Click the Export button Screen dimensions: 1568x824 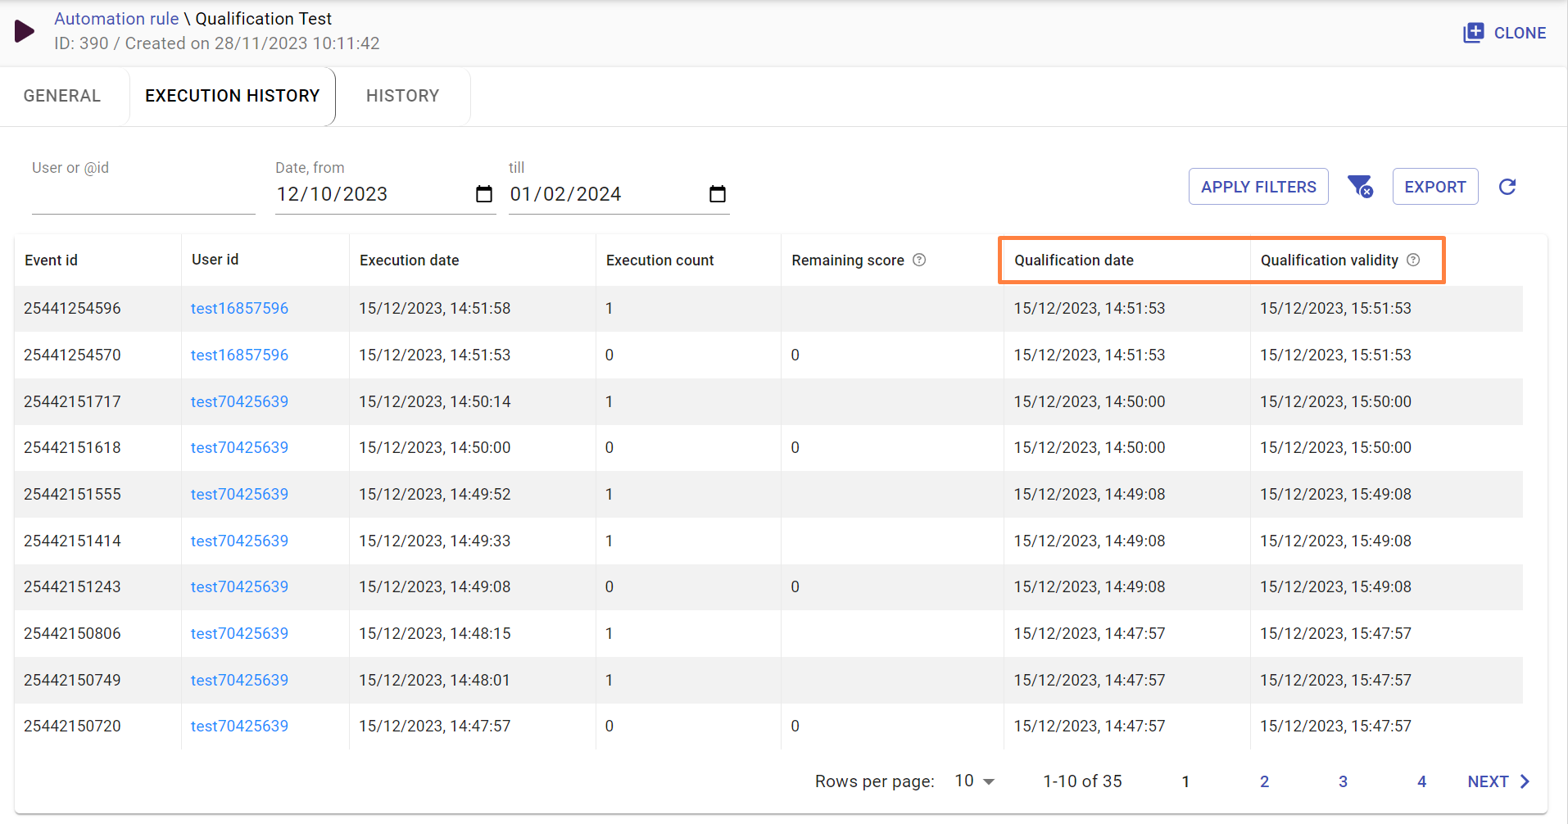tap(1434, 187)
